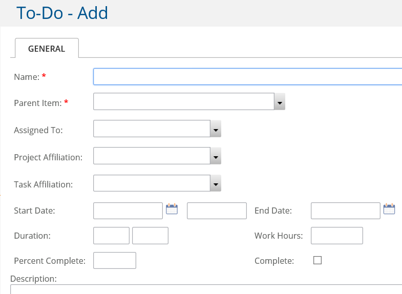Open the Assigned To dropdown arrow

click(x=216, y=129)
